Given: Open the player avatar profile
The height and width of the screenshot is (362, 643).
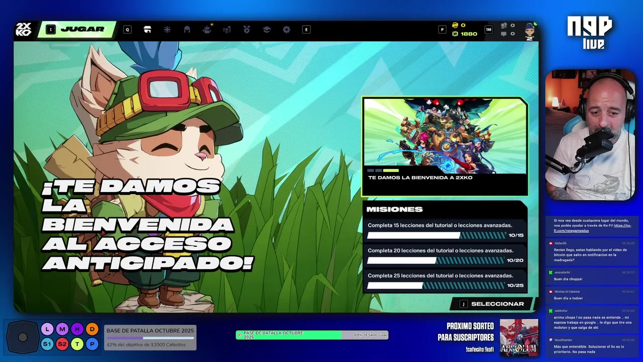Looking at the screenshot, I should tap(529, 31).
